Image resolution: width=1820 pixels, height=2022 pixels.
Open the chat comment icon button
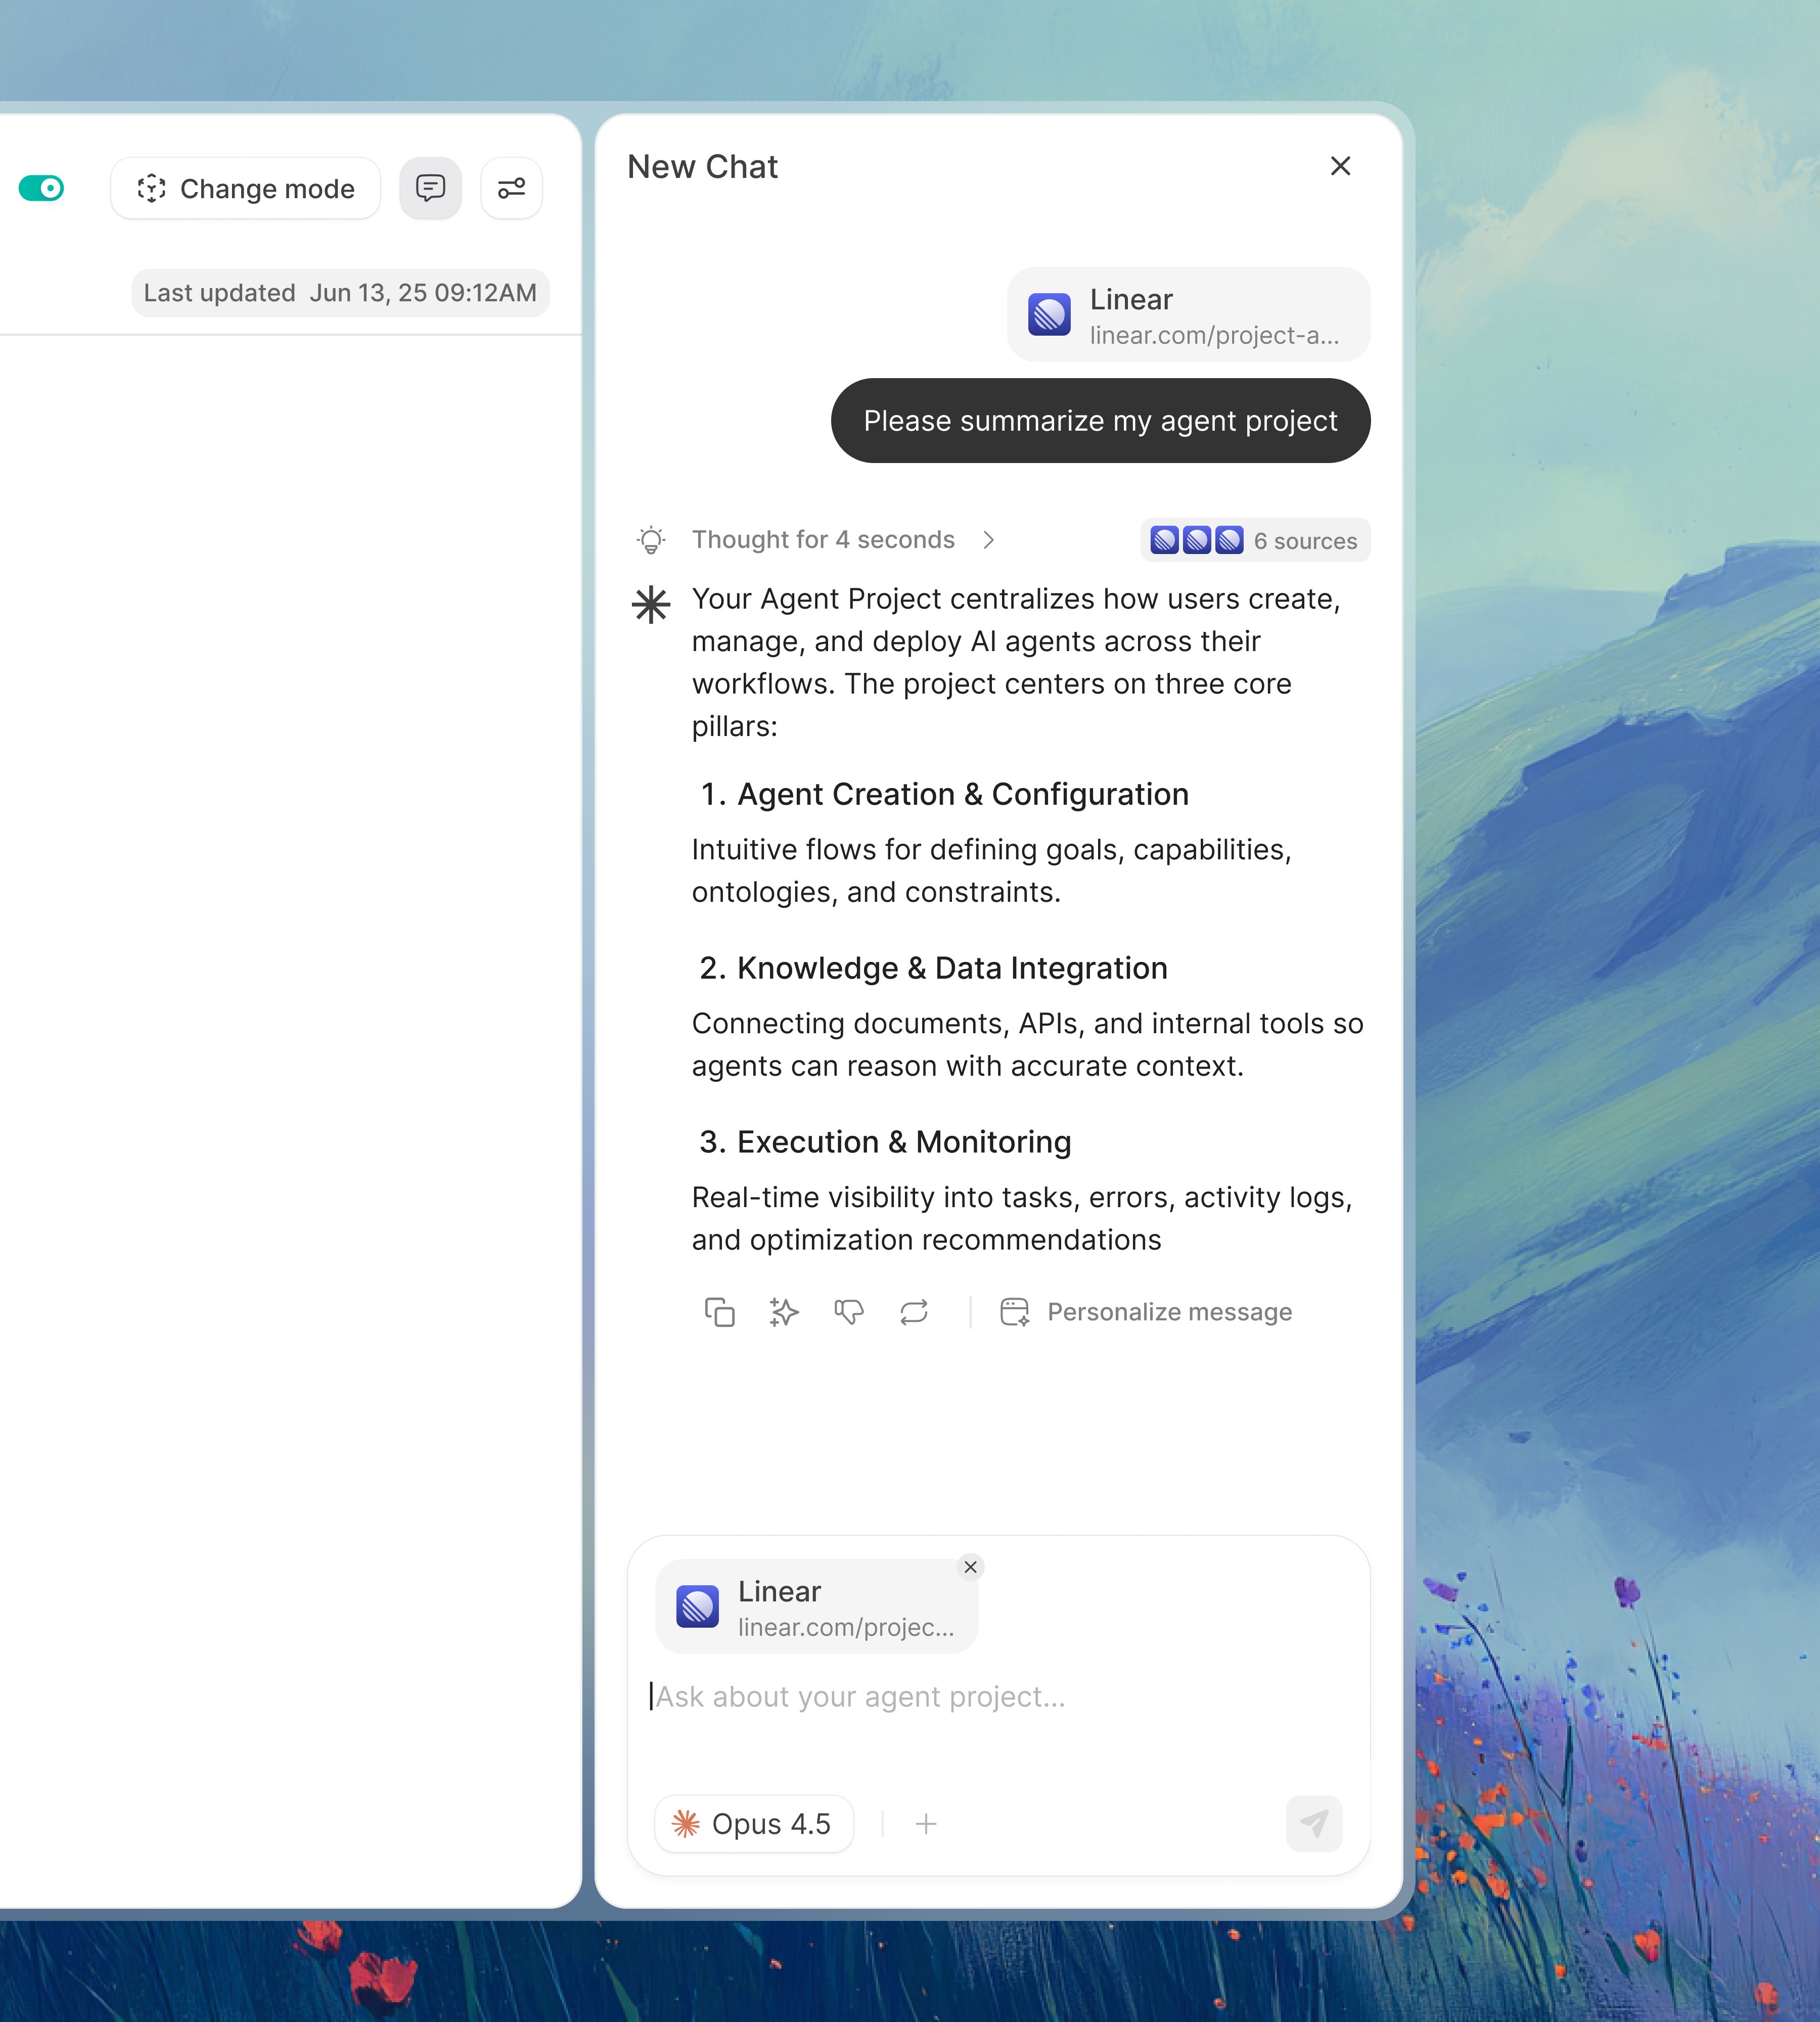[x=430, y=188]
